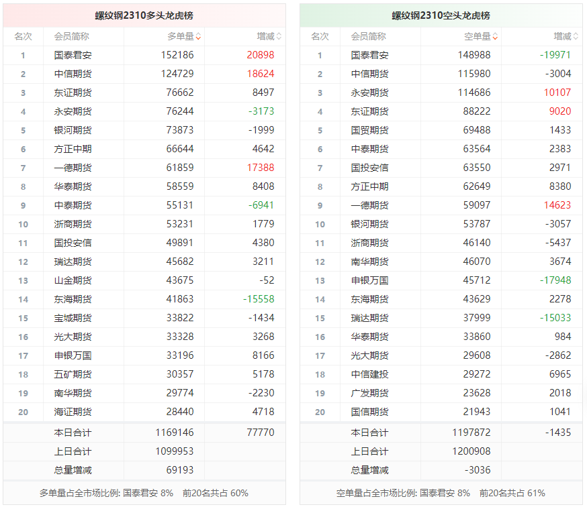The image size is (587, 509).
Task: Click long total 1169146 in 本日合计
Action: pyautogui.click(x=175, y=433)
